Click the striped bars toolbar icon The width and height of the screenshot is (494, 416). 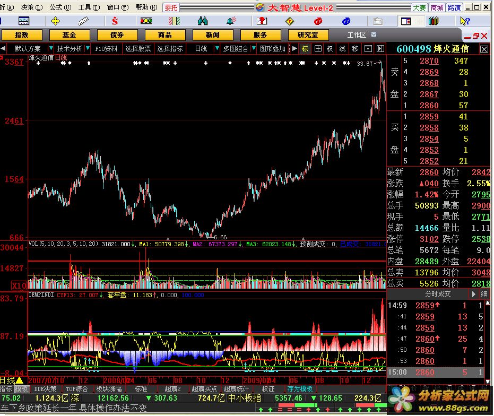pos(174,21)
